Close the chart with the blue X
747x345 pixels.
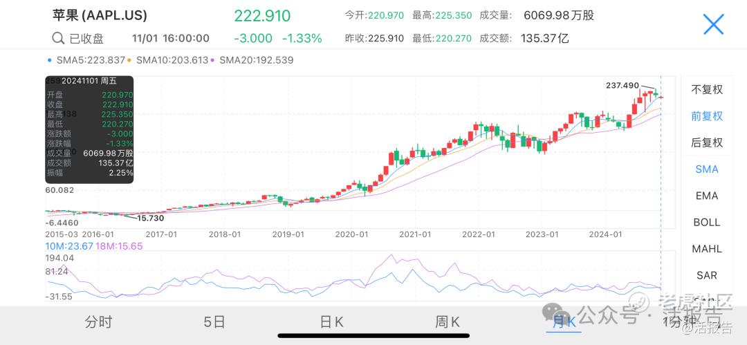pos(713,24)
